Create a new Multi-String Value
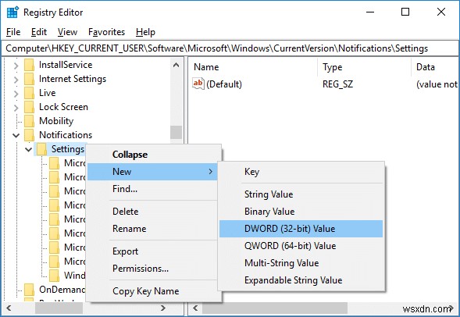This screenshot has height=317, width=460. click(301, 263)
